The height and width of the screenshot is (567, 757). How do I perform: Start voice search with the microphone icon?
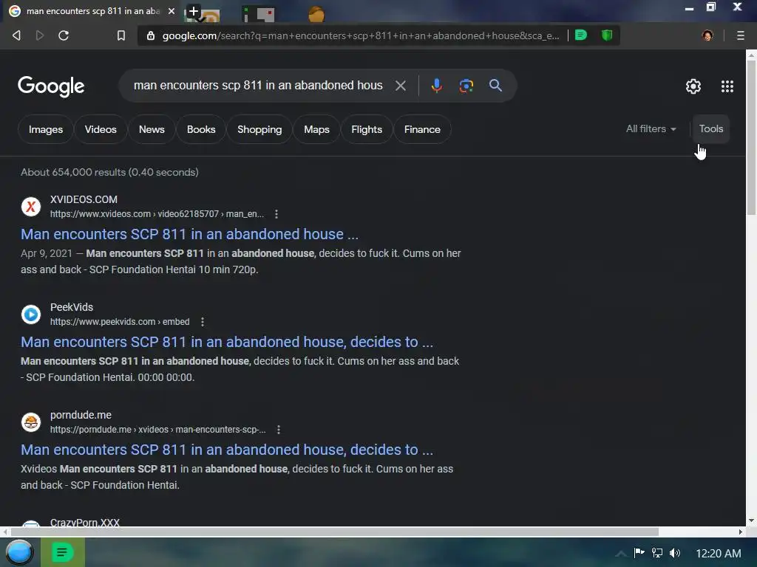click(x=436, y=86)
